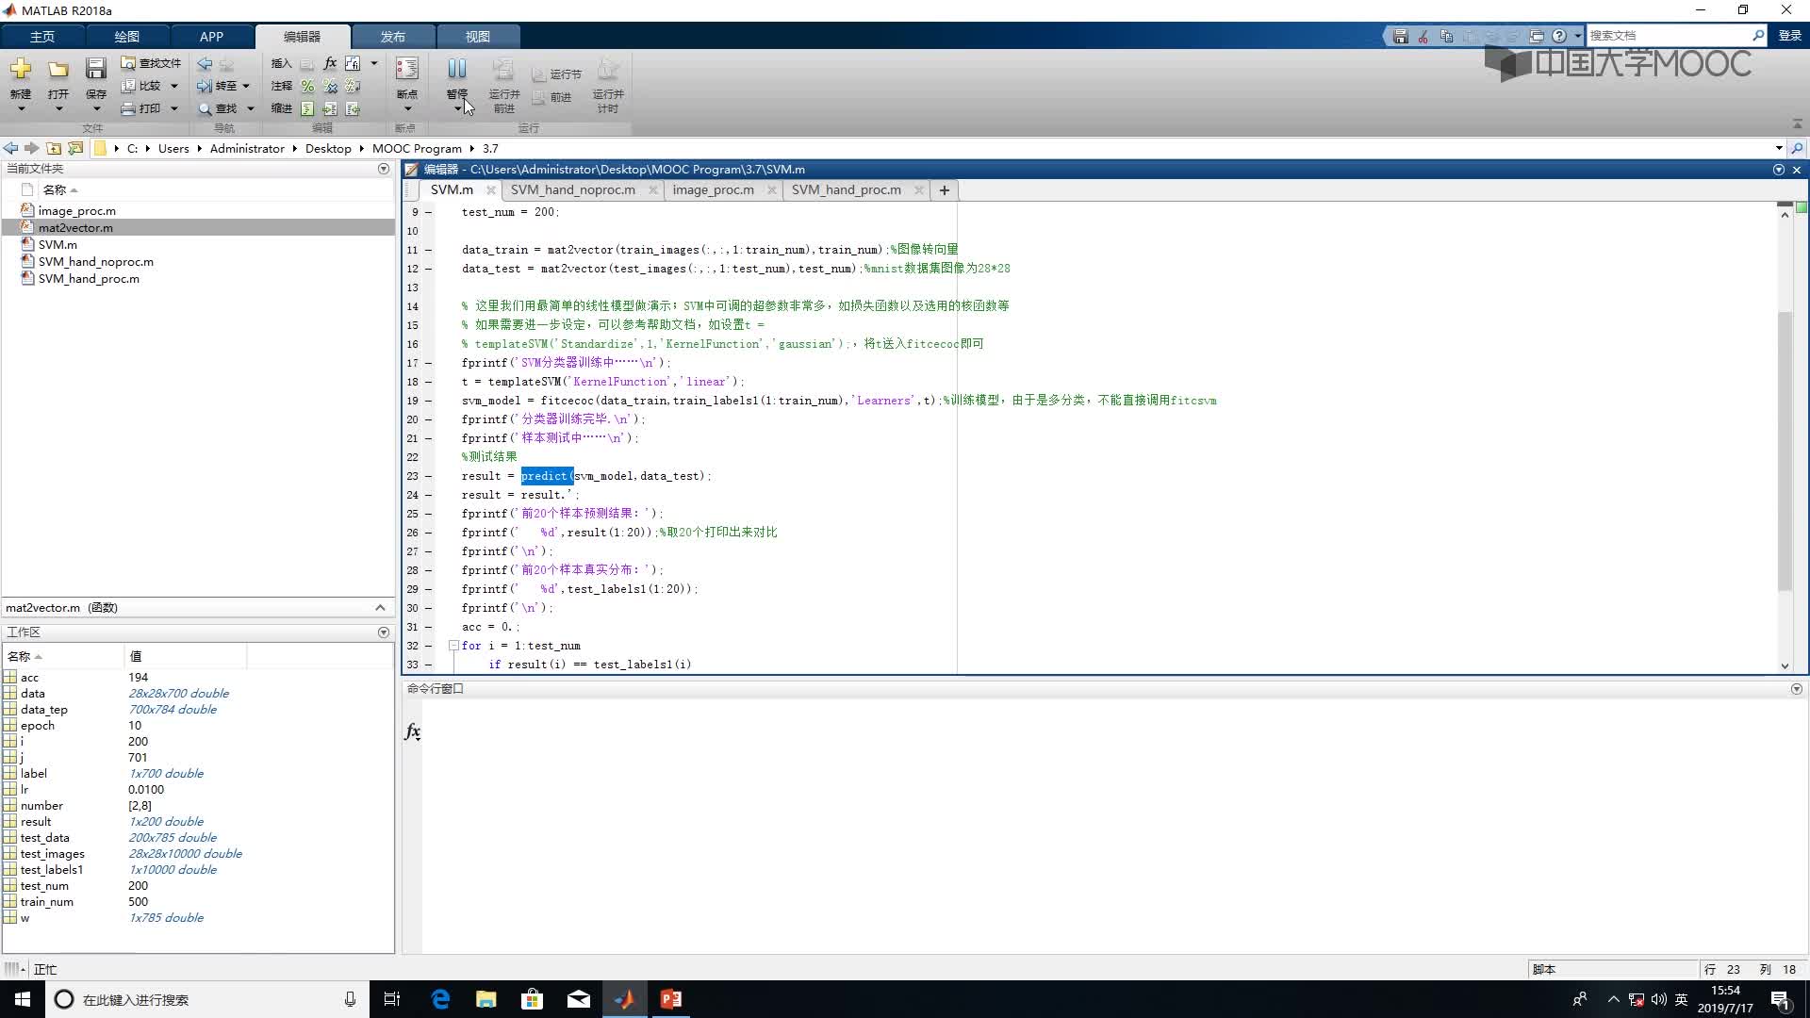
Task: Click the SVM.m file in file browser
Action: (58, 243)
